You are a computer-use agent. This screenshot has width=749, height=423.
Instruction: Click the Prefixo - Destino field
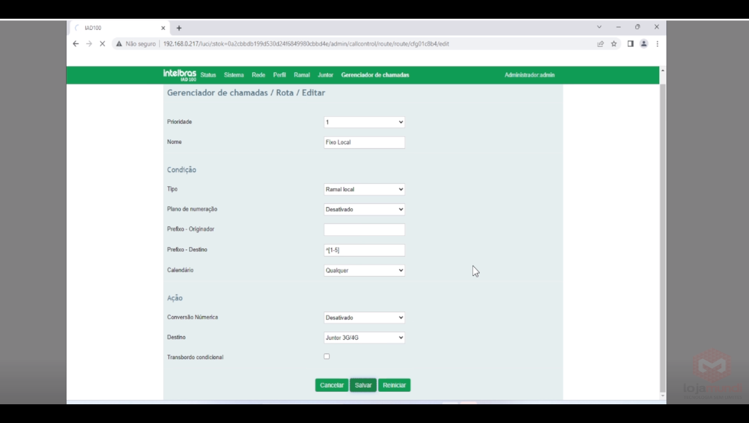364,250
